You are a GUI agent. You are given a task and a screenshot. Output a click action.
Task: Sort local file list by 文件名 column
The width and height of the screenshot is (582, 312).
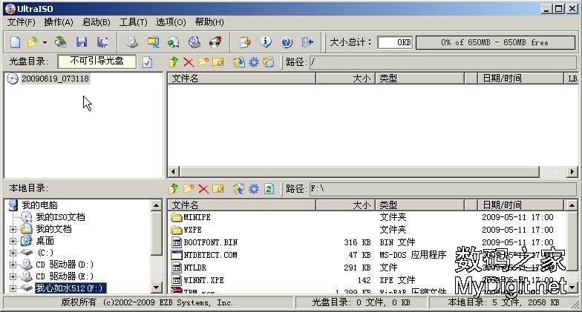tap(241, 205)
